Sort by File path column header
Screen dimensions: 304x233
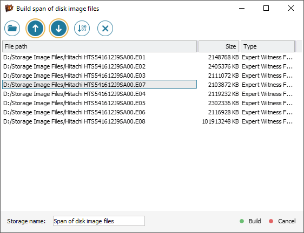coord(100,46)
